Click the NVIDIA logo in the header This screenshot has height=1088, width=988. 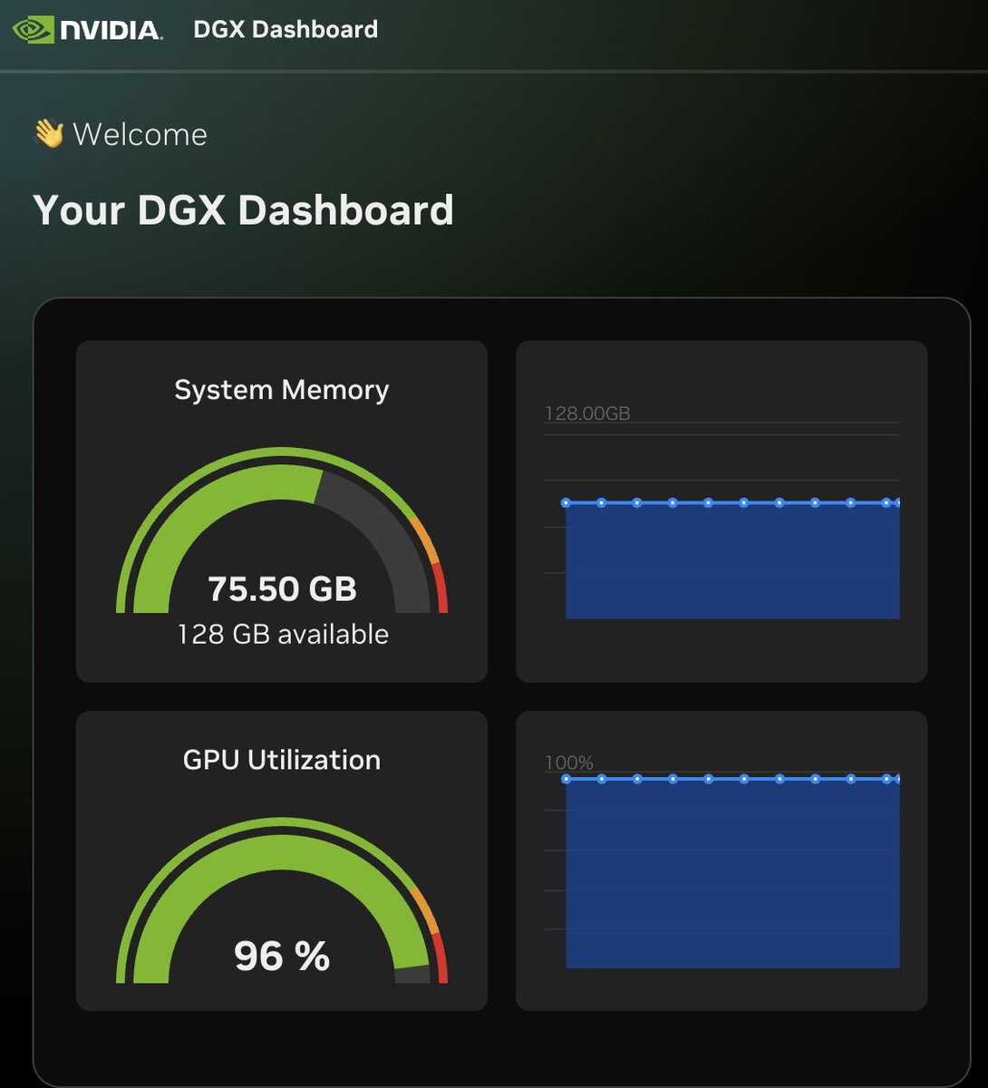point(87,29)
